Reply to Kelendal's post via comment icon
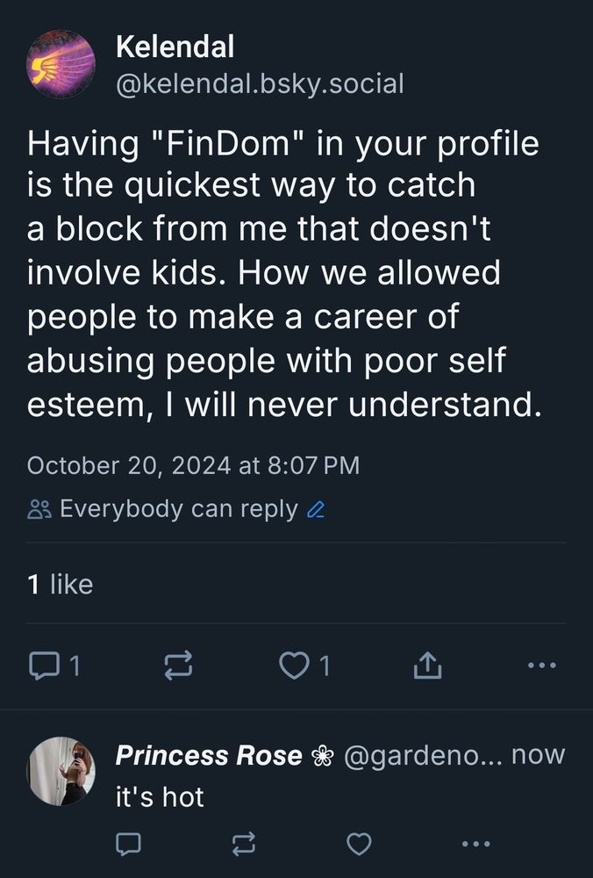 [42, 667]
